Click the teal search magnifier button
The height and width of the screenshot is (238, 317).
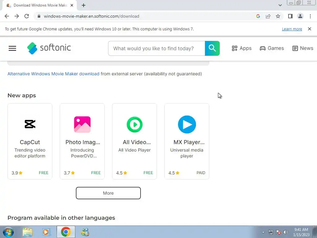pos(212,48)
